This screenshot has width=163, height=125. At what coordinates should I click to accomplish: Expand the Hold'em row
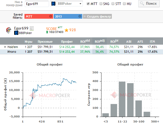pos(5,47)
